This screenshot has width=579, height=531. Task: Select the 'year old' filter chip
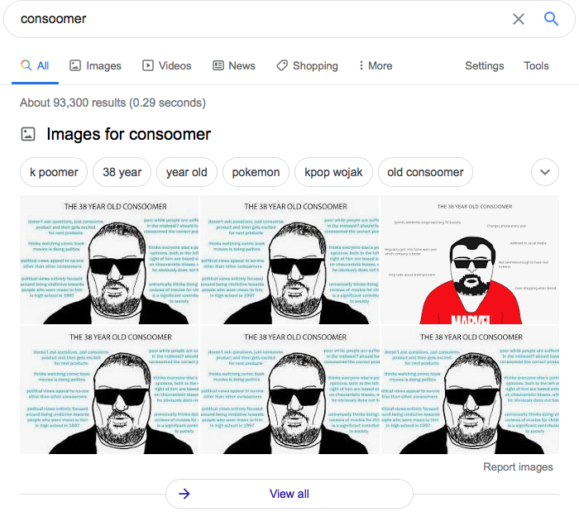point(186,172)
